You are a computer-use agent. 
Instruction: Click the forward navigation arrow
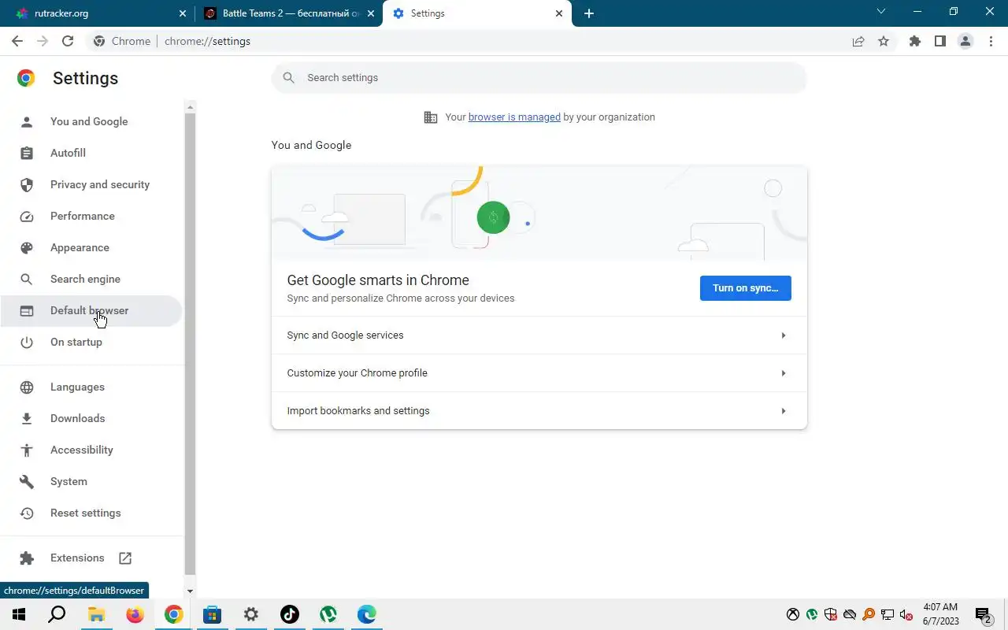click(x=43, y=41)
